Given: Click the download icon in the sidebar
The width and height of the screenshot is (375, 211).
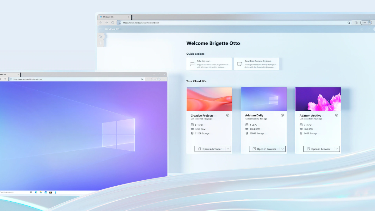Looking at the screenshot, I should pyautogui.click(x=100, y=43).
